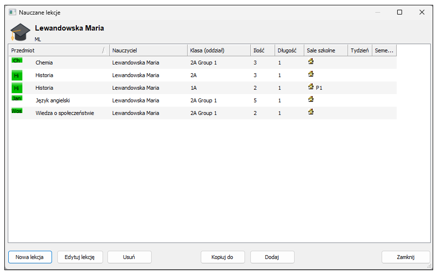Click the house icon in Język angielski row

coord(311,99)
